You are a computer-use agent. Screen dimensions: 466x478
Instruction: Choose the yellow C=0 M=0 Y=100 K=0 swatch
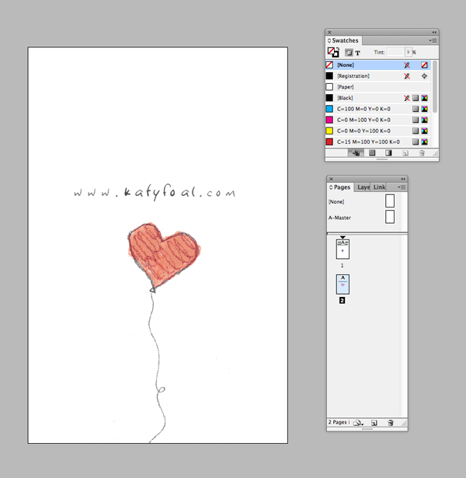(x=377, y=131)
